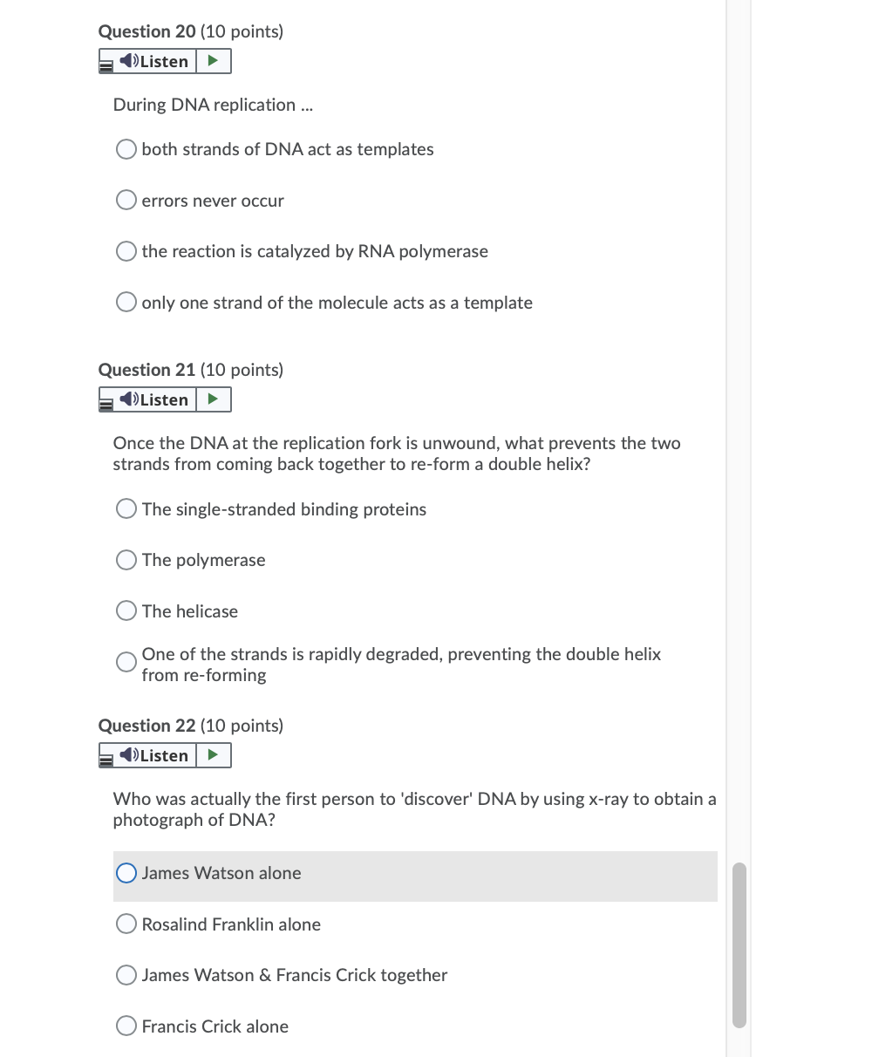Choose 'the reaction is catalyzed by RNA polymerase'
872x1057 pixels.
click(126, 251)
